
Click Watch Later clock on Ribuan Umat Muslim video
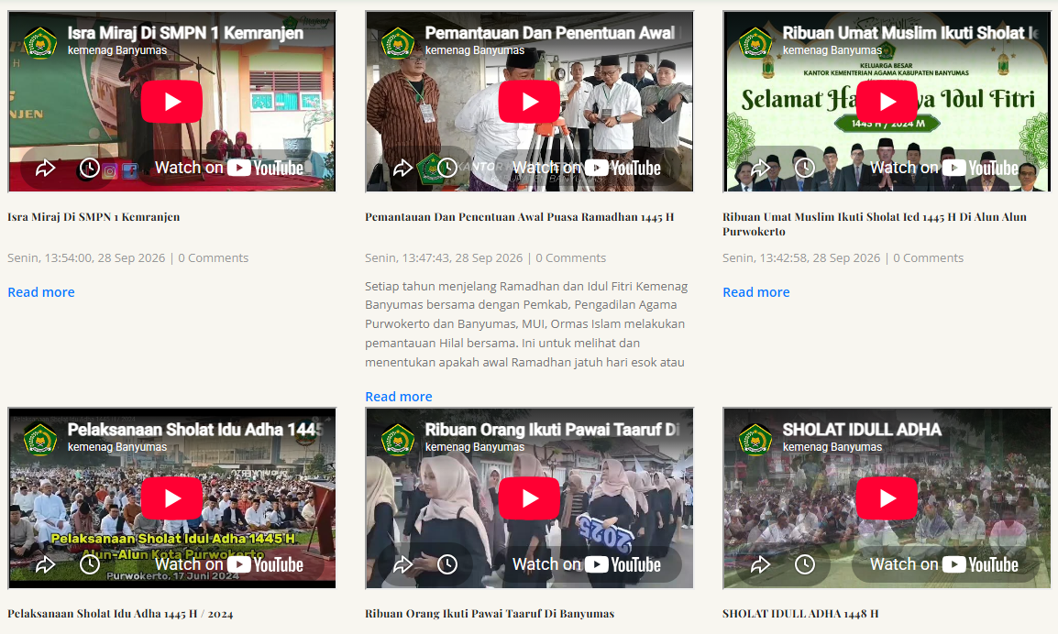(x=805, y=168)
